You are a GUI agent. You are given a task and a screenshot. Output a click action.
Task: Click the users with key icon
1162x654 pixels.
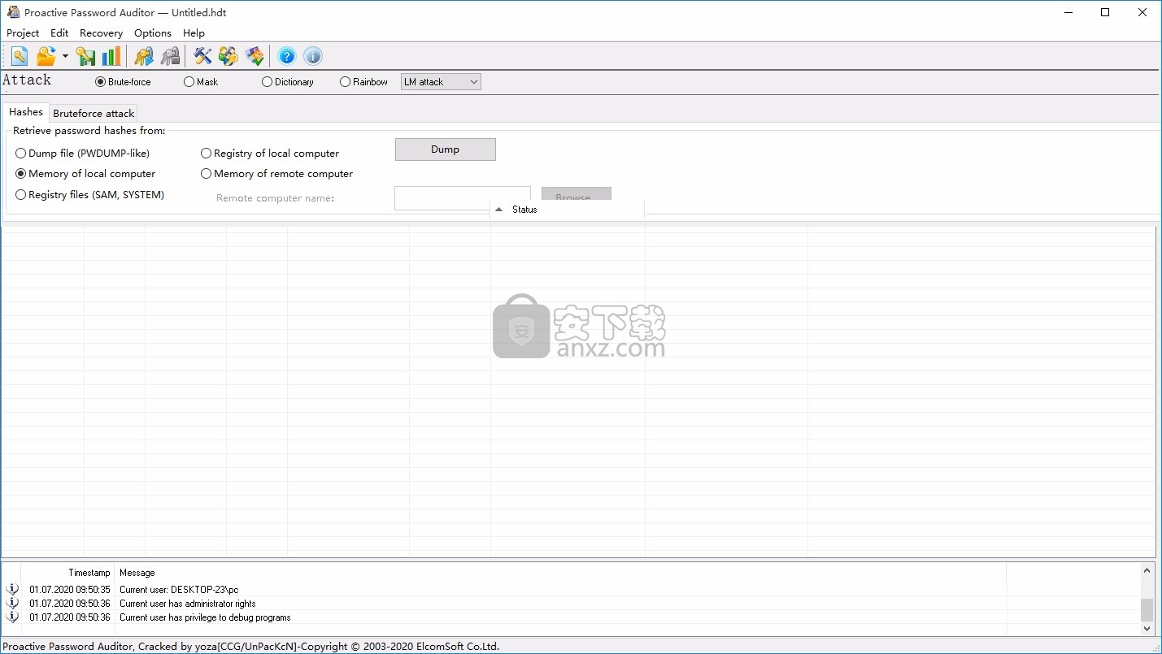[228, 56]
